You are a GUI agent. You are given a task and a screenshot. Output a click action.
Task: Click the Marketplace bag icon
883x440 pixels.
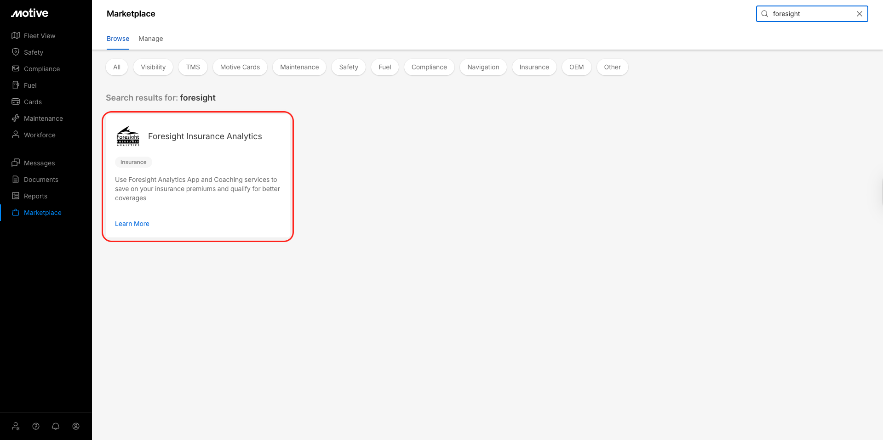point(16,212)
